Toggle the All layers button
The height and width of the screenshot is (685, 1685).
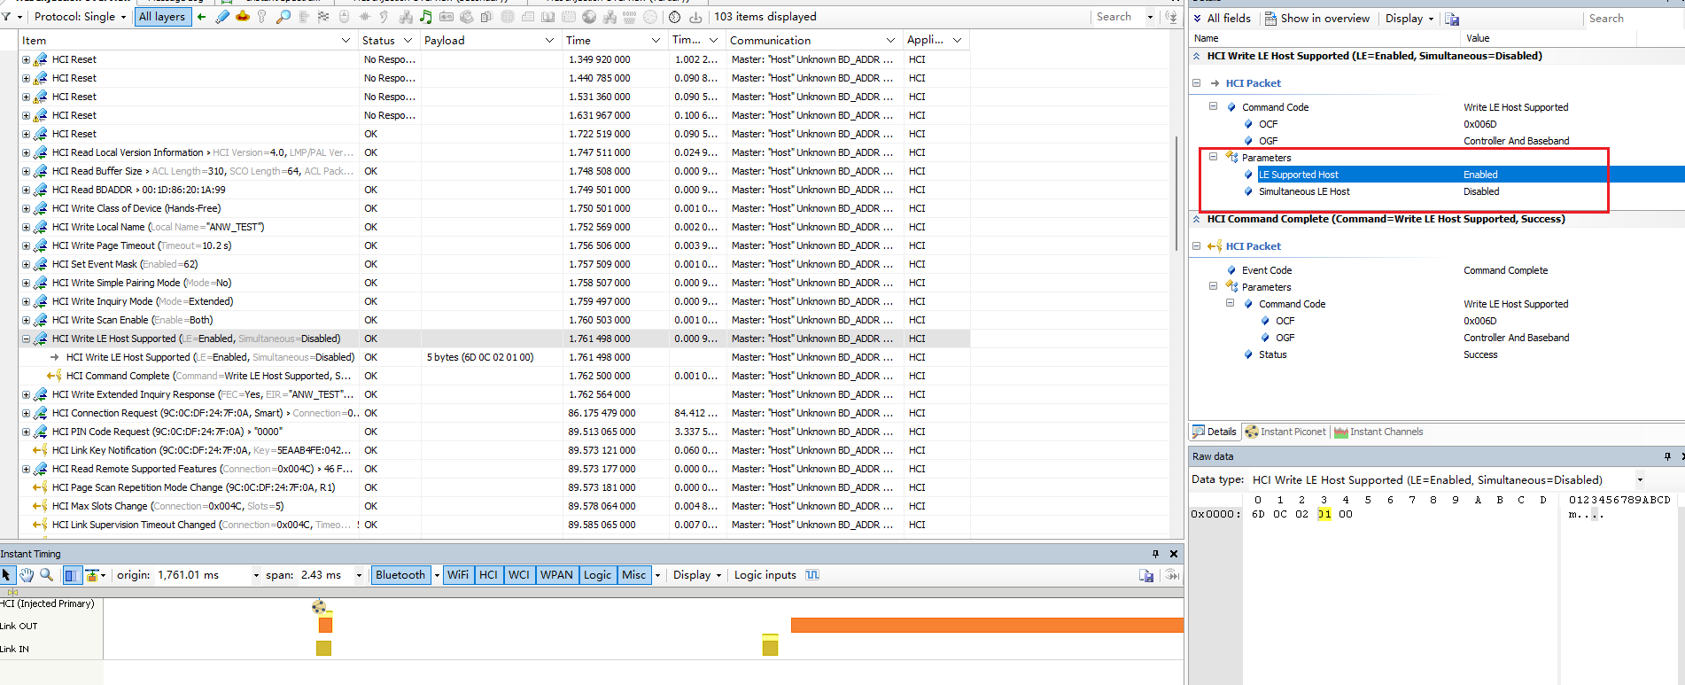(163, 16)
